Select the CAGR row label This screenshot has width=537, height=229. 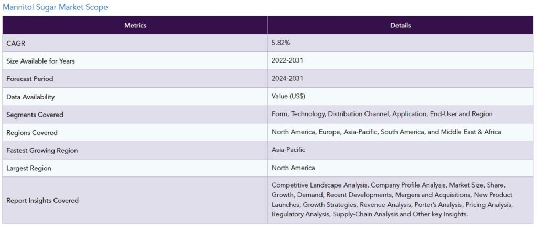pyautogui.click(x=16, y=43)
